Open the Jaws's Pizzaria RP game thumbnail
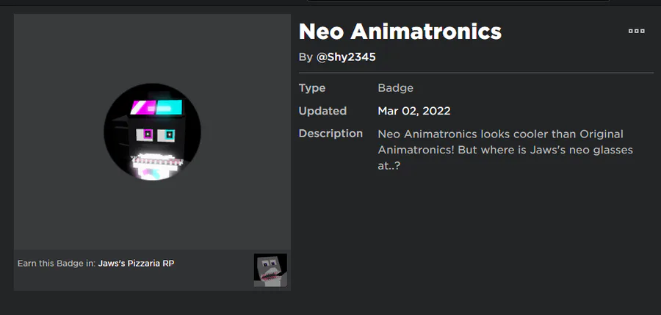The width and height of the screenshot is (661, 315). point(270,270)
